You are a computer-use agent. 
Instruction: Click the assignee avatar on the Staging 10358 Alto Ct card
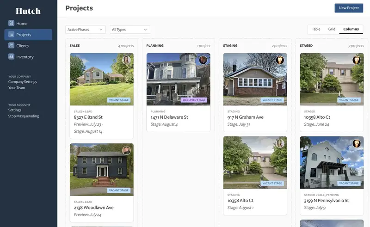(x=280, y=143)
